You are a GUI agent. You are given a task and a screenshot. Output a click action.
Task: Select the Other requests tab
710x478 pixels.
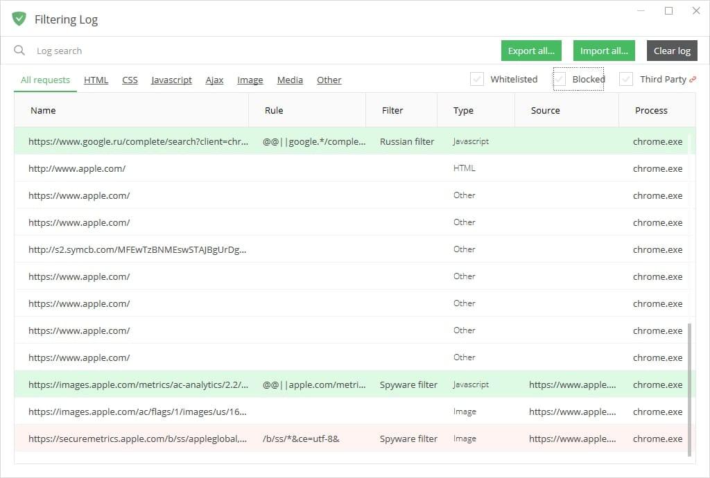[x=329, y=80]
